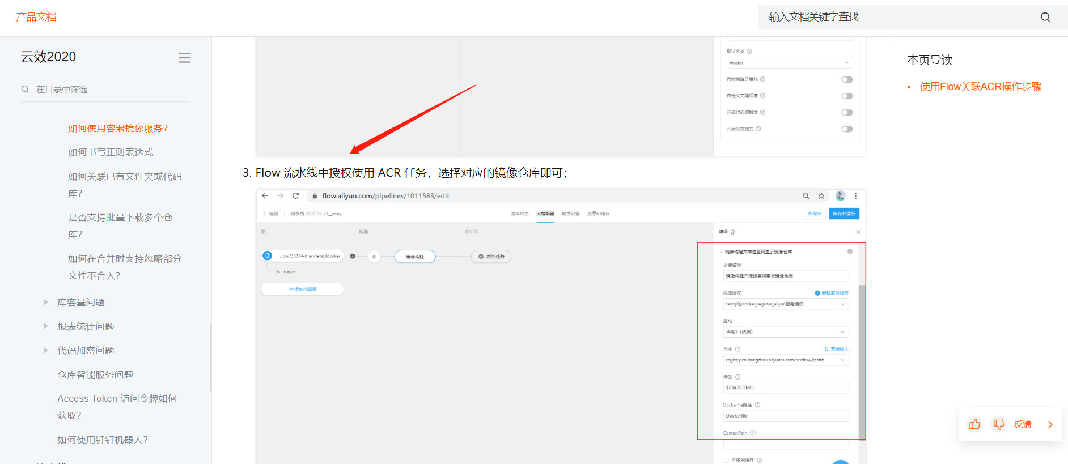The image size is (1068, 464).
Task: Toggle the 开启代码源触发 switch
Action: [x=847, y=112]
